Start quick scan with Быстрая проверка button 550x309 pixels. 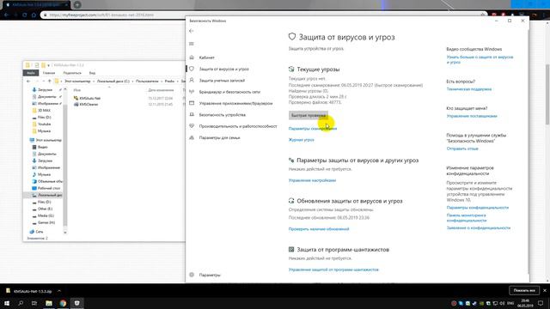309,115
